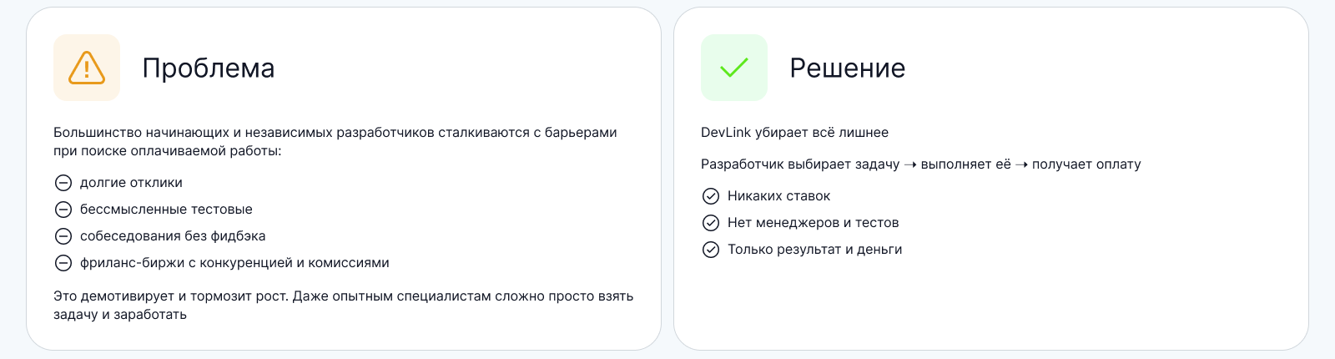Click check icon beside 'Никаких ставок'
Screen dimensions: 1335x359
pyautogui.click(x=711, y=196)
